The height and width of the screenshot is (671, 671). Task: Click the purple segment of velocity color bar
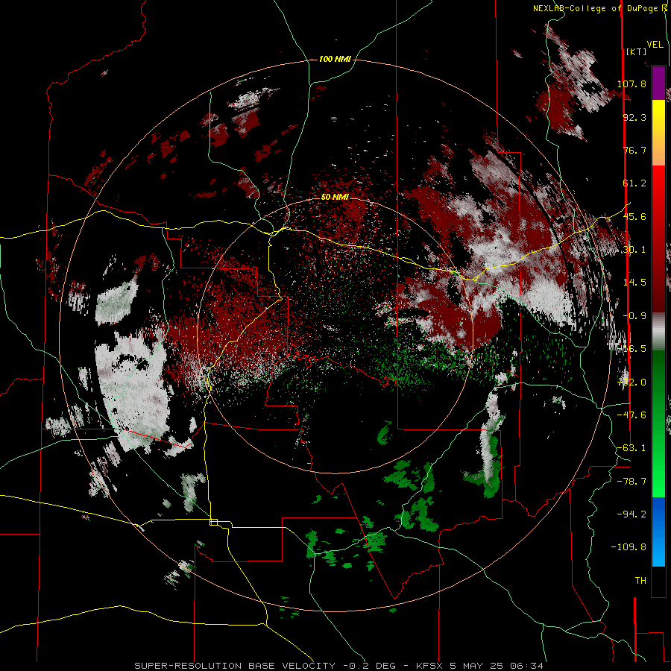658,83
